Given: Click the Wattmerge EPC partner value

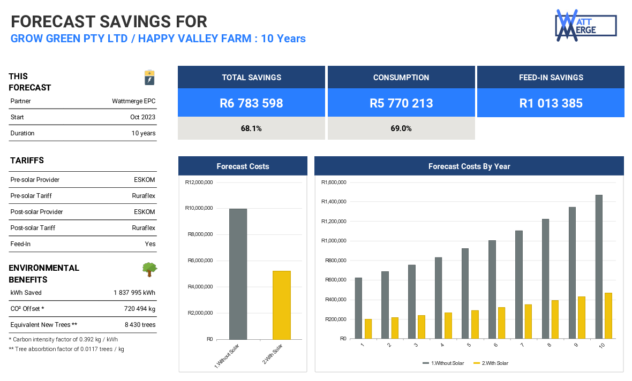Looking at the screenshot, I should pos(133,101).
